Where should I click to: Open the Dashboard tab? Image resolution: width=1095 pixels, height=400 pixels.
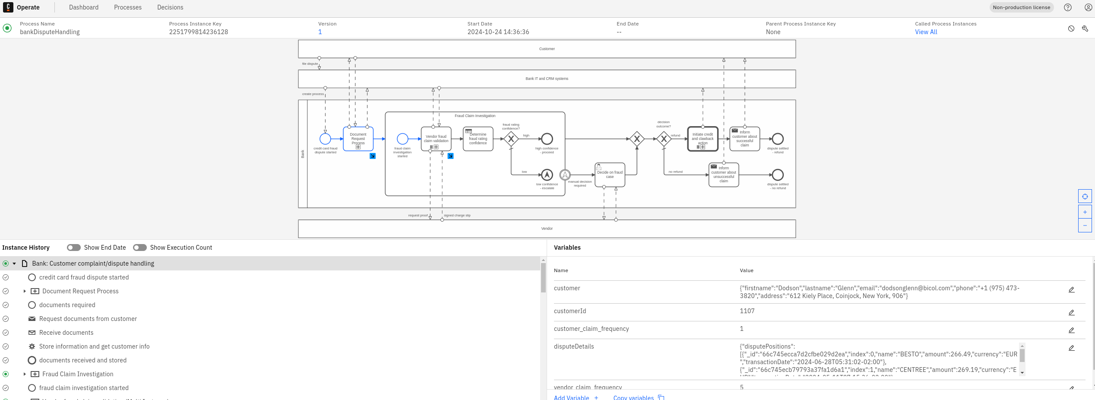[x=84, y=7]
